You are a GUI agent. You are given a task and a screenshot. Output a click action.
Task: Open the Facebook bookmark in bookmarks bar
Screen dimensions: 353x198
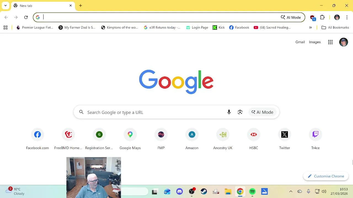[x=239, y=28]
